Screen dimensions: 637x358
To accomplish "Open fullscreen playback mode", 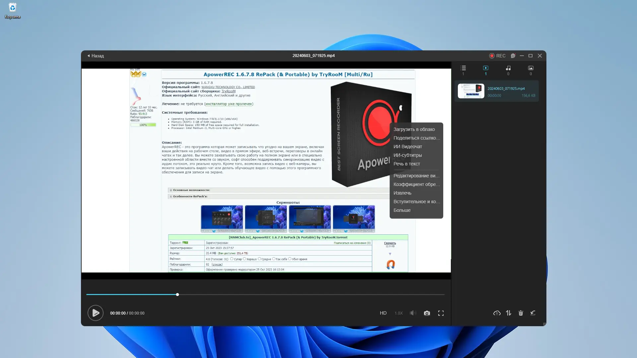I will pos(441,313).
